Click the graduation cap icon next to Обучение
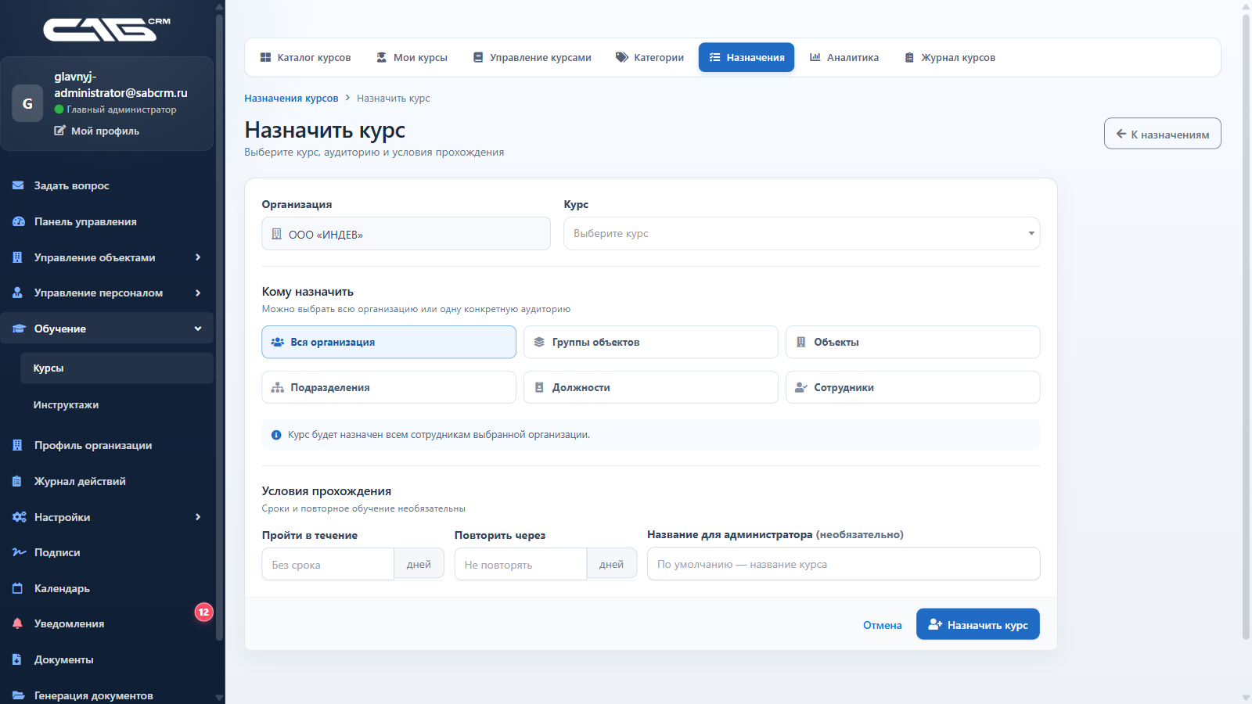The width and height of the screenshot is (1252, 704). (20, 329)
